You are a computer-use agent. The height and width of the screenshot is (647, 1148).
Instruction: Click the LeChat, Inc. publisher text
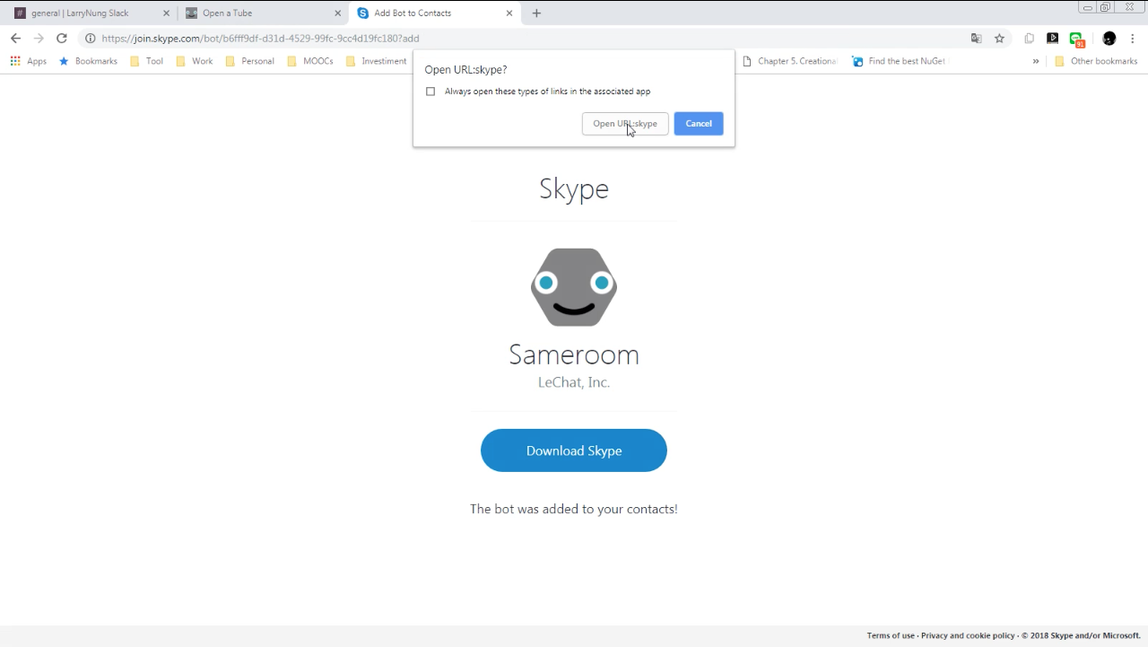[x=574, y=382]
